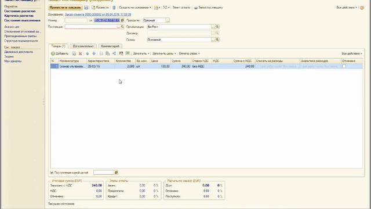
Task: Open Состояние выполнения in navigation panel
Action: click(x=22, y=20)
